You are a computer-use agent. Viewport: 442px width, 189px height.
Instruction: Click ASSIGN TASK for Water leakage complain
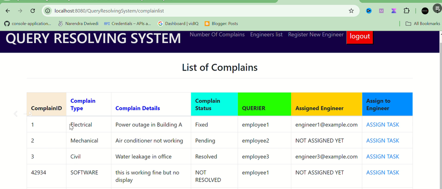point(382,156)
